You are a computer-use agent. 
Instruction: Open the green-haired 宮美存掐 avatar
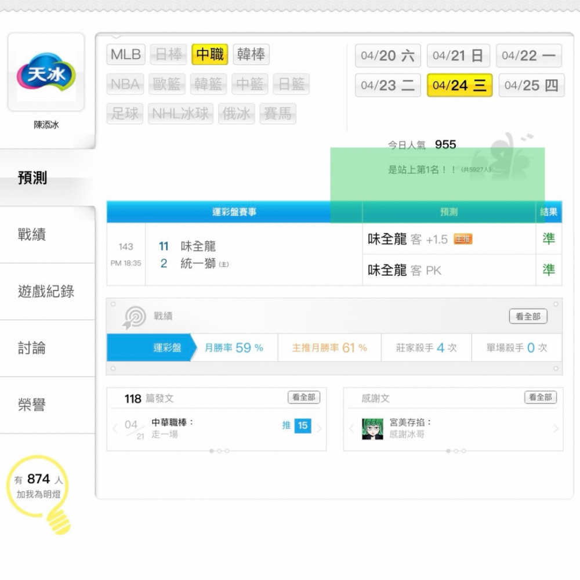point(372,429)
